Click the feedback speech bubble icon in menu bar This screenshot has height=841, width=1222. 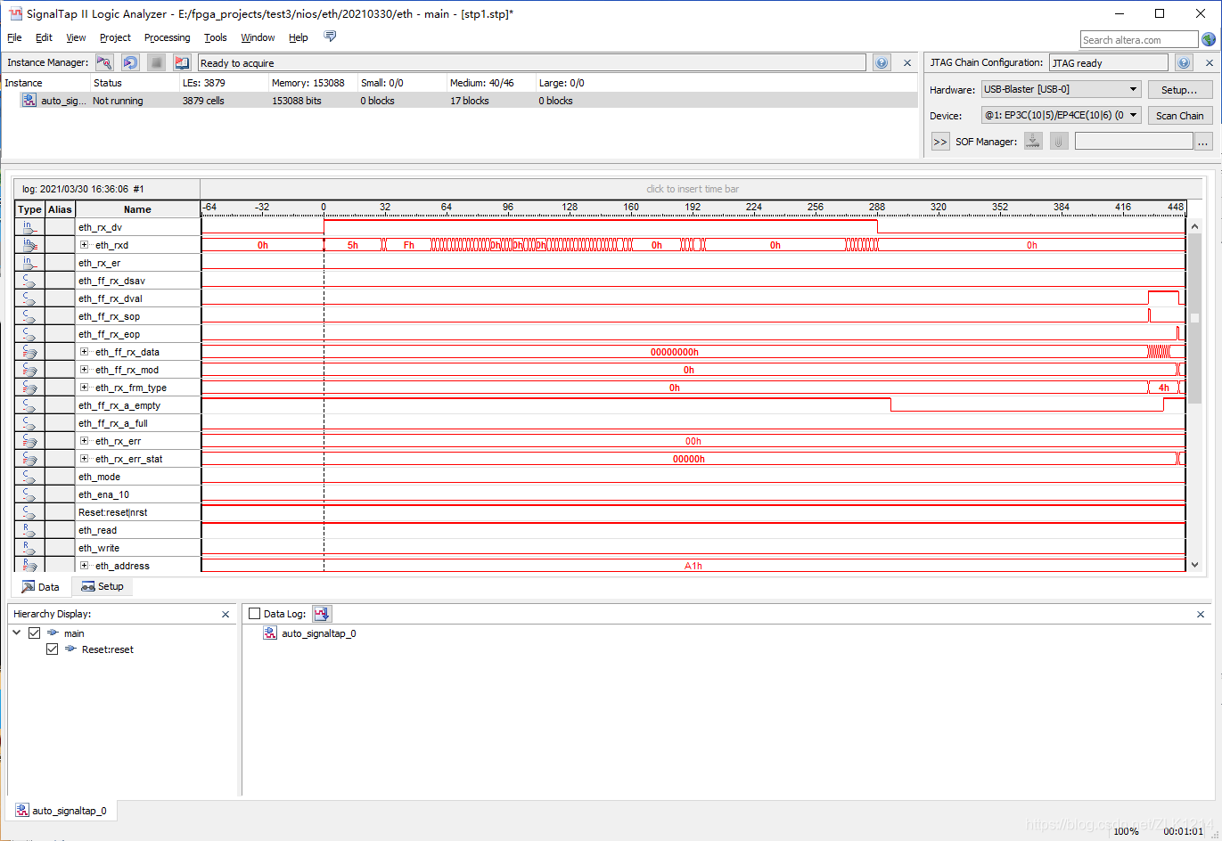click(x=330, y=37)
